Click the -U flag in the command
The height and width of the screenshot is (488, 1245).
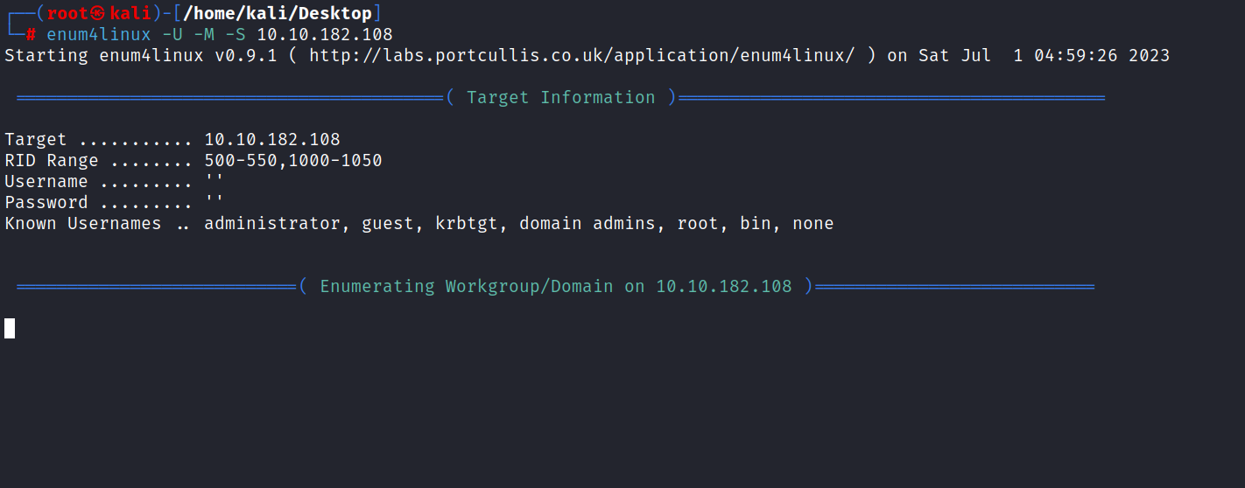point(172,35)
